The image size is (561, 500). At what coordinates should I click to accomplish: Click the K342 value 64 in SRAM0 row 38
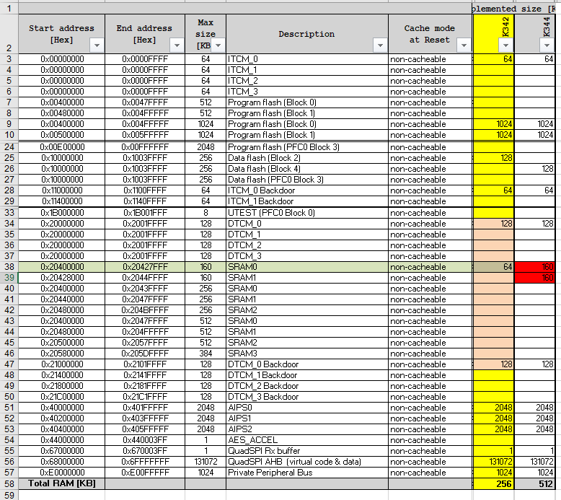(493, 267)
